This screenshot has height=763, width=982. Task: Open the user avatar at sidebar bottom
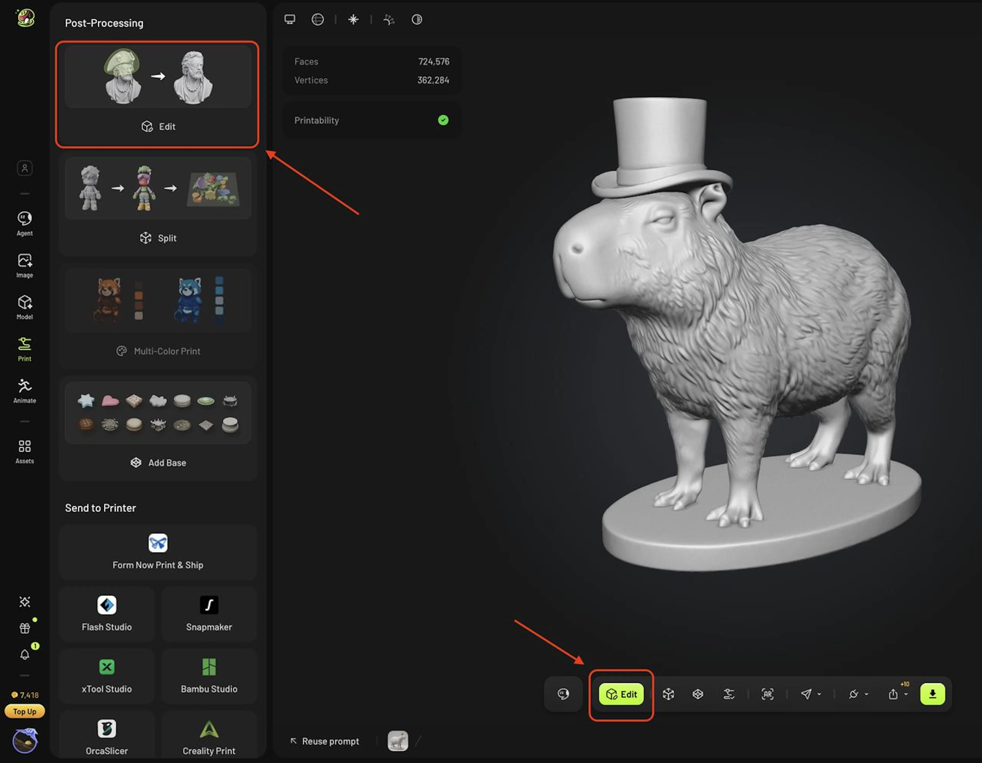point(25,741)
